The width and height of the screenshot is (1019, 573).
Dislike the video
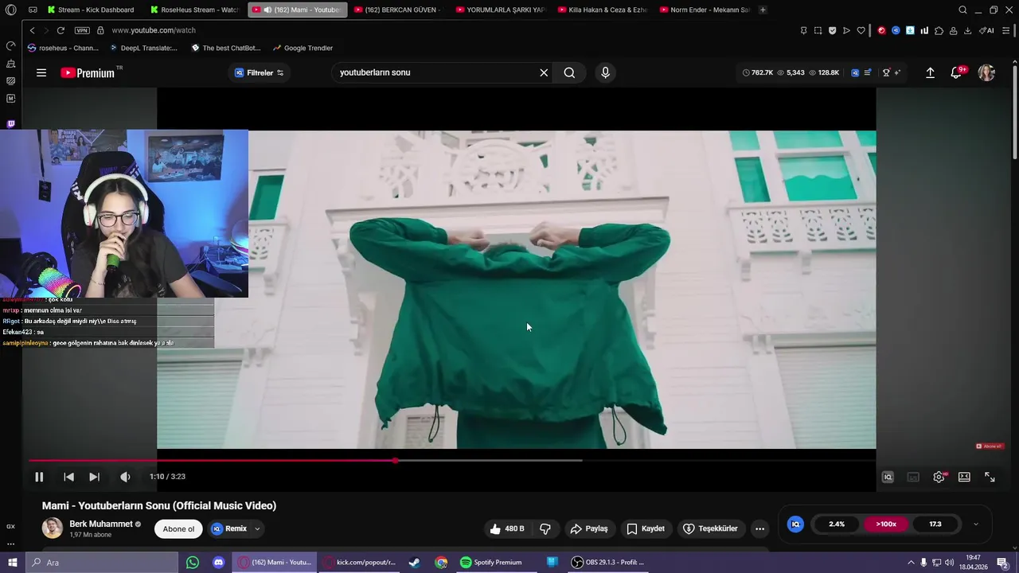(545, 528)
